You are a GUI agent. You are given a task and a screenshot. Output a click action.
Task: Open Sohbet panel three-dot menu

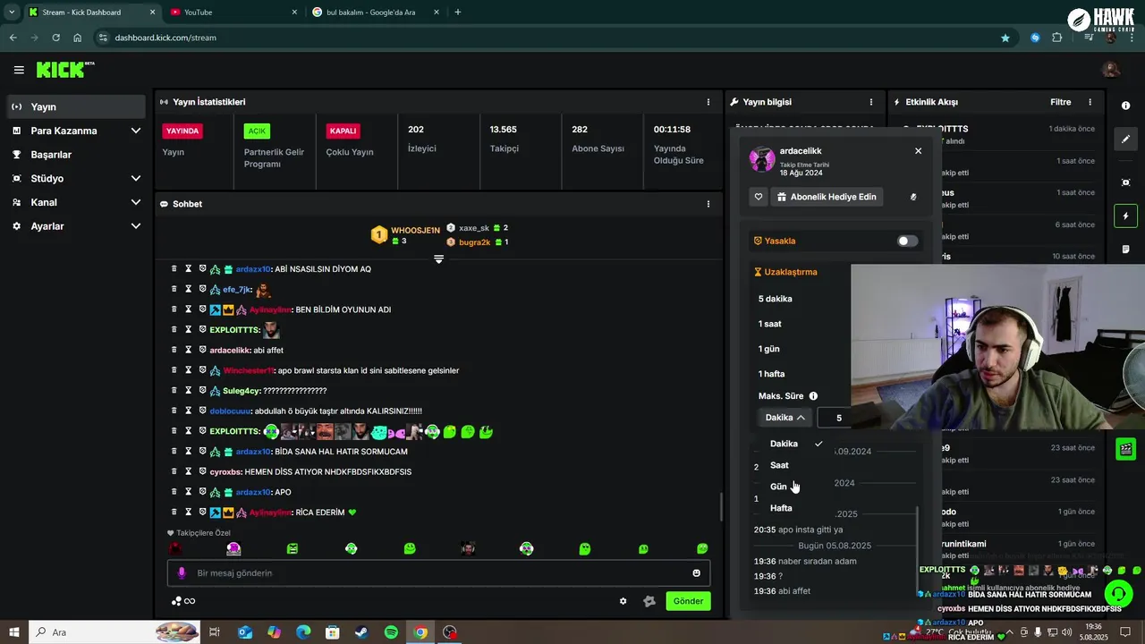pos(708,204)
